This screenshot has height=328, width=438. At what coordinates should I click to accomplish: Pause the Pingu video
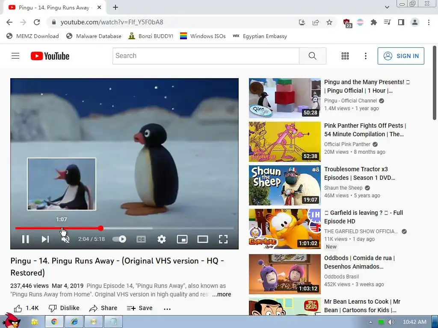[x=25, y=239]
